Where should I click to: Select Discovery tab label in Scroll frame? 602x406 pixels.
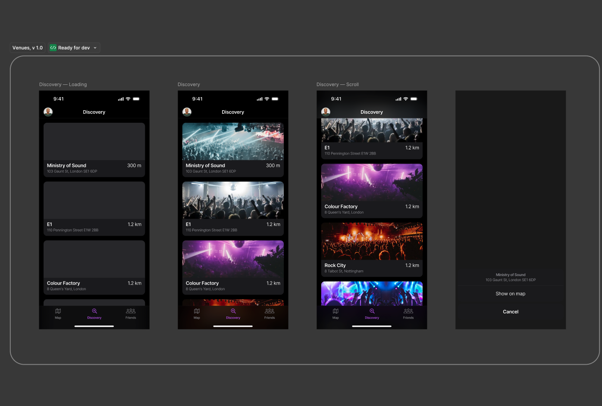372,318
